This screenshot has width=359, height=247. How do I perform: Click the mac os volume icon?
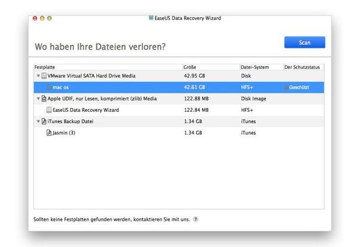(49, 87)
